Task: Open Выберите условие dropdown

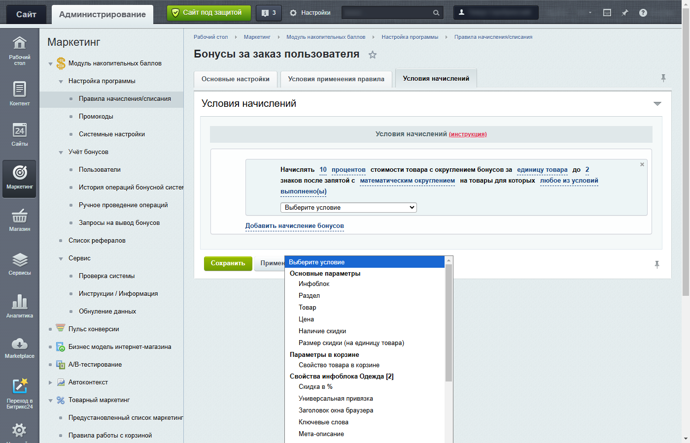Action: 348,207
